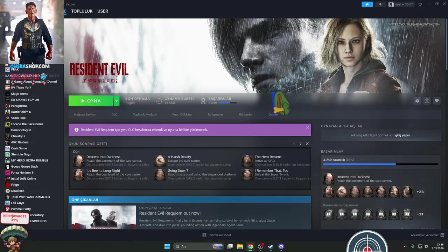Go to next post-game summary page
Screen dimensions: 448x252
(x=300, y=144)
